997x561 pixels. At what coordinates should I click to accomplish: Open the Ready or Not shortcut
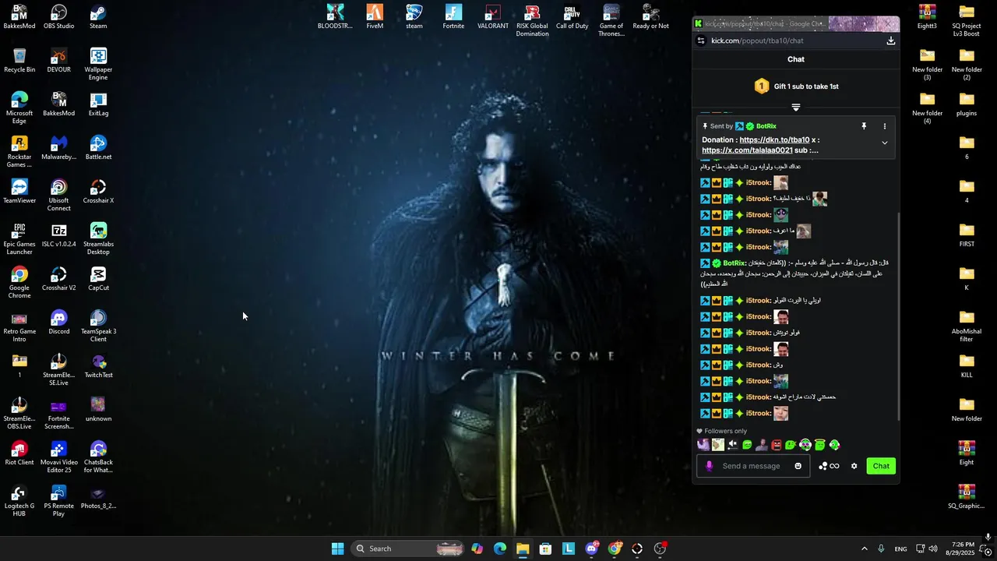point(650,17)
